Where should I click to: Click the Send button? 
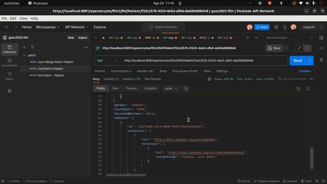point(297,61)
